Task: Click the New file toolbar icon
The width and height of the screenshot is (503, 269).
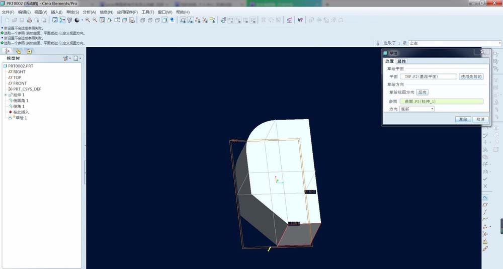Action: click(7, 20)
